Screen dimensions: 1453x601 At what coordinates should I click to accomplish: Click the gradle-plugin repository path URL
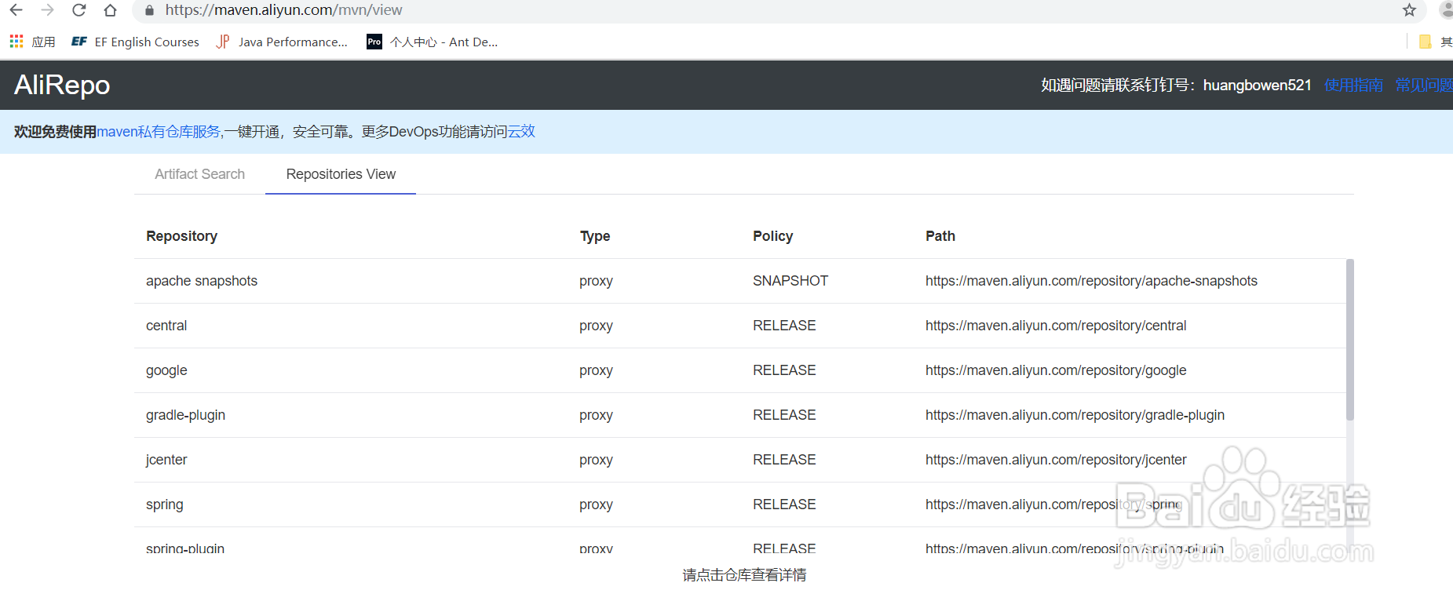(1075, 415)
